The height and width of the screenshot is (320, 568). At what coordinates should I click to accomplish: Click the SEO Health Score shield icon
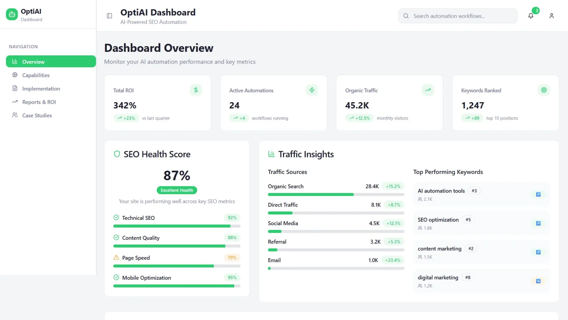point(117,154)
